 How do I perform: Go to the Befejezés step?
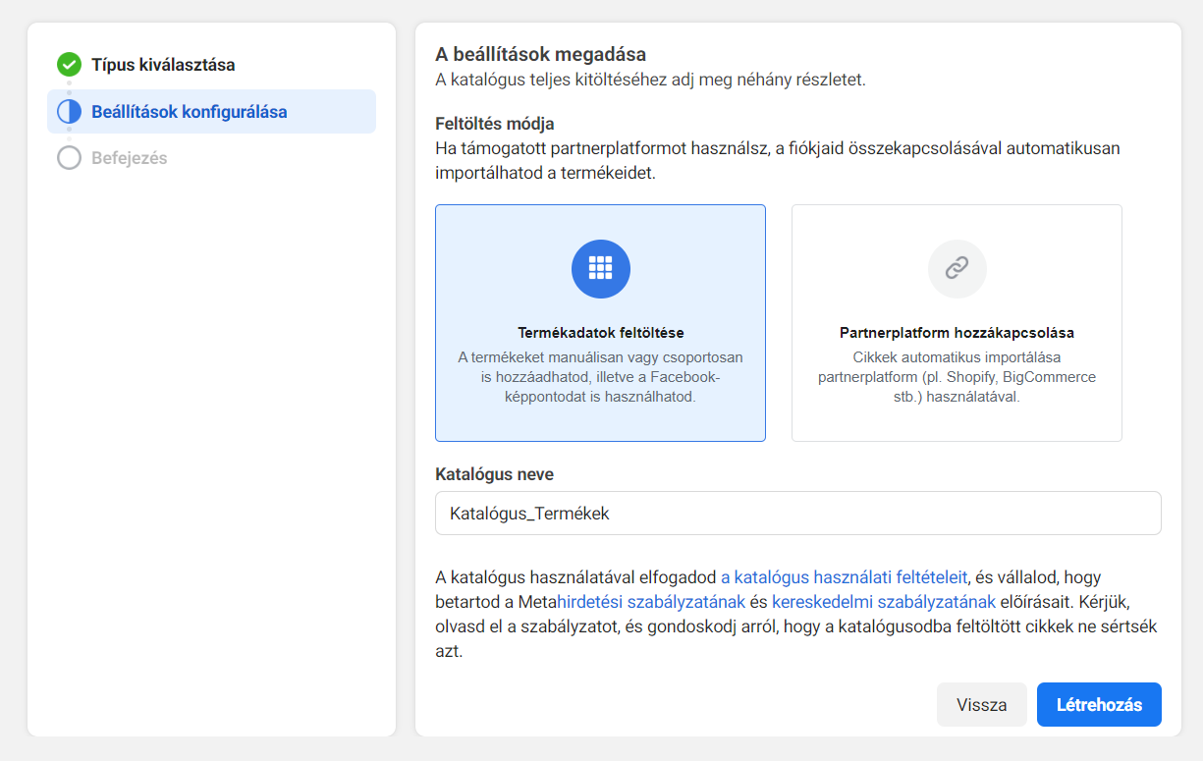pos(130,158)
